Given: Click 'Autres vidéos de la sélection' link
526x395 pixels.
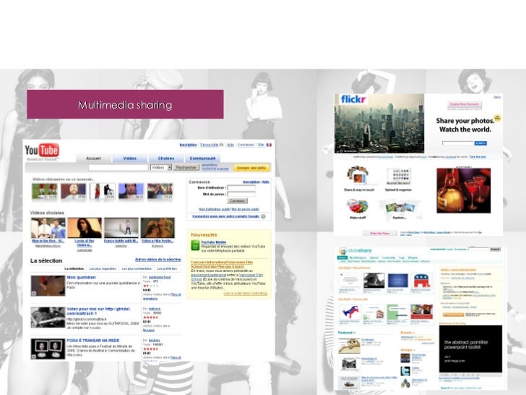Looking at the screenshot, I should [158, 260].
